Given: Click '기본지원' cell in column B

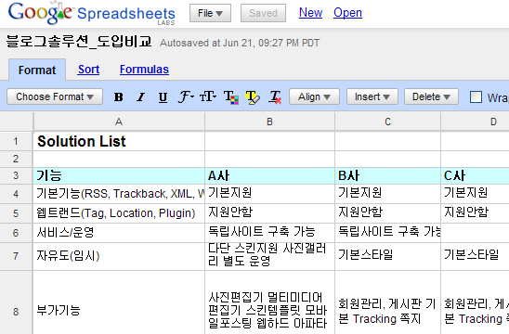Looking at the screenshot, I should [269, 194].
